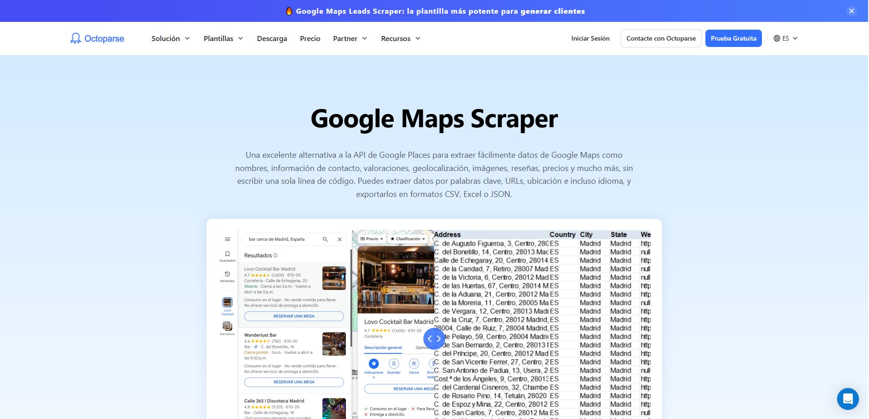Screen dimensions: 869x419
Task: Dismiss the Google Maps Leads Scraper banner
Action: click(x=851, y=10)
